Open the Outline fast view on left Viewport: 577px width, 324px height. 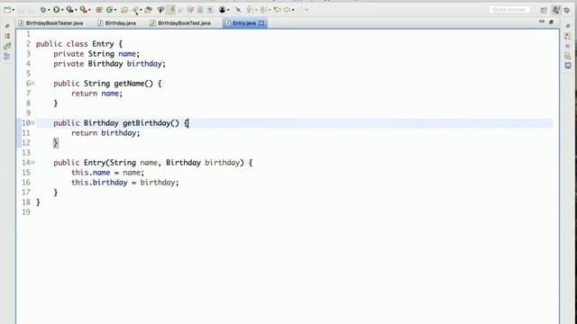pyautogui.click(x=7, y=56)
